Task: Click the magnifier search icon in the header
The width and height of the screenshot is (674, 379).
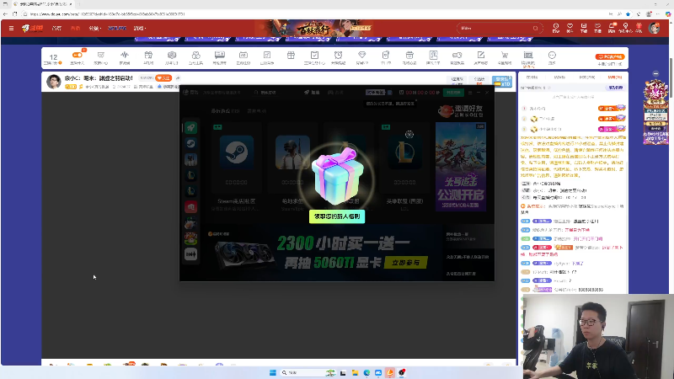Action: click(536, 29)
